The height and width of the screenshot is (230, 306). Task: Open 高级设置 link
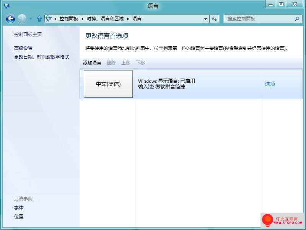click(23, 48)
